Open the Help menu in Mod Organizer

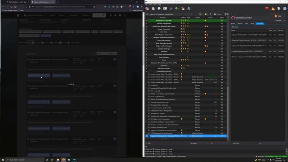[x=160, y=5]
